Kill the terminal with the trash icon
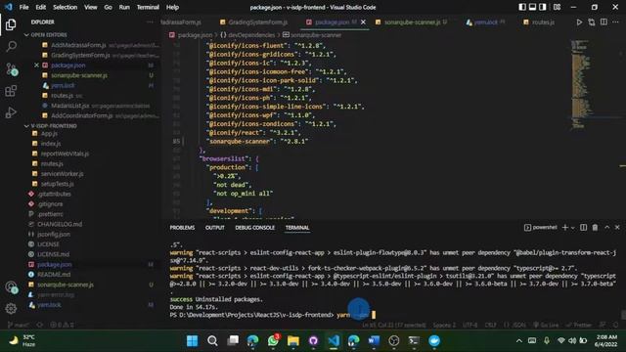Viewport: 626px width, 352px height. [595, 228]
